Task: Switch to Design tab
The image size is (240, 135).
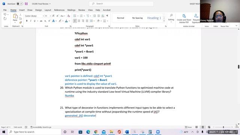Action: pos(38,10)
